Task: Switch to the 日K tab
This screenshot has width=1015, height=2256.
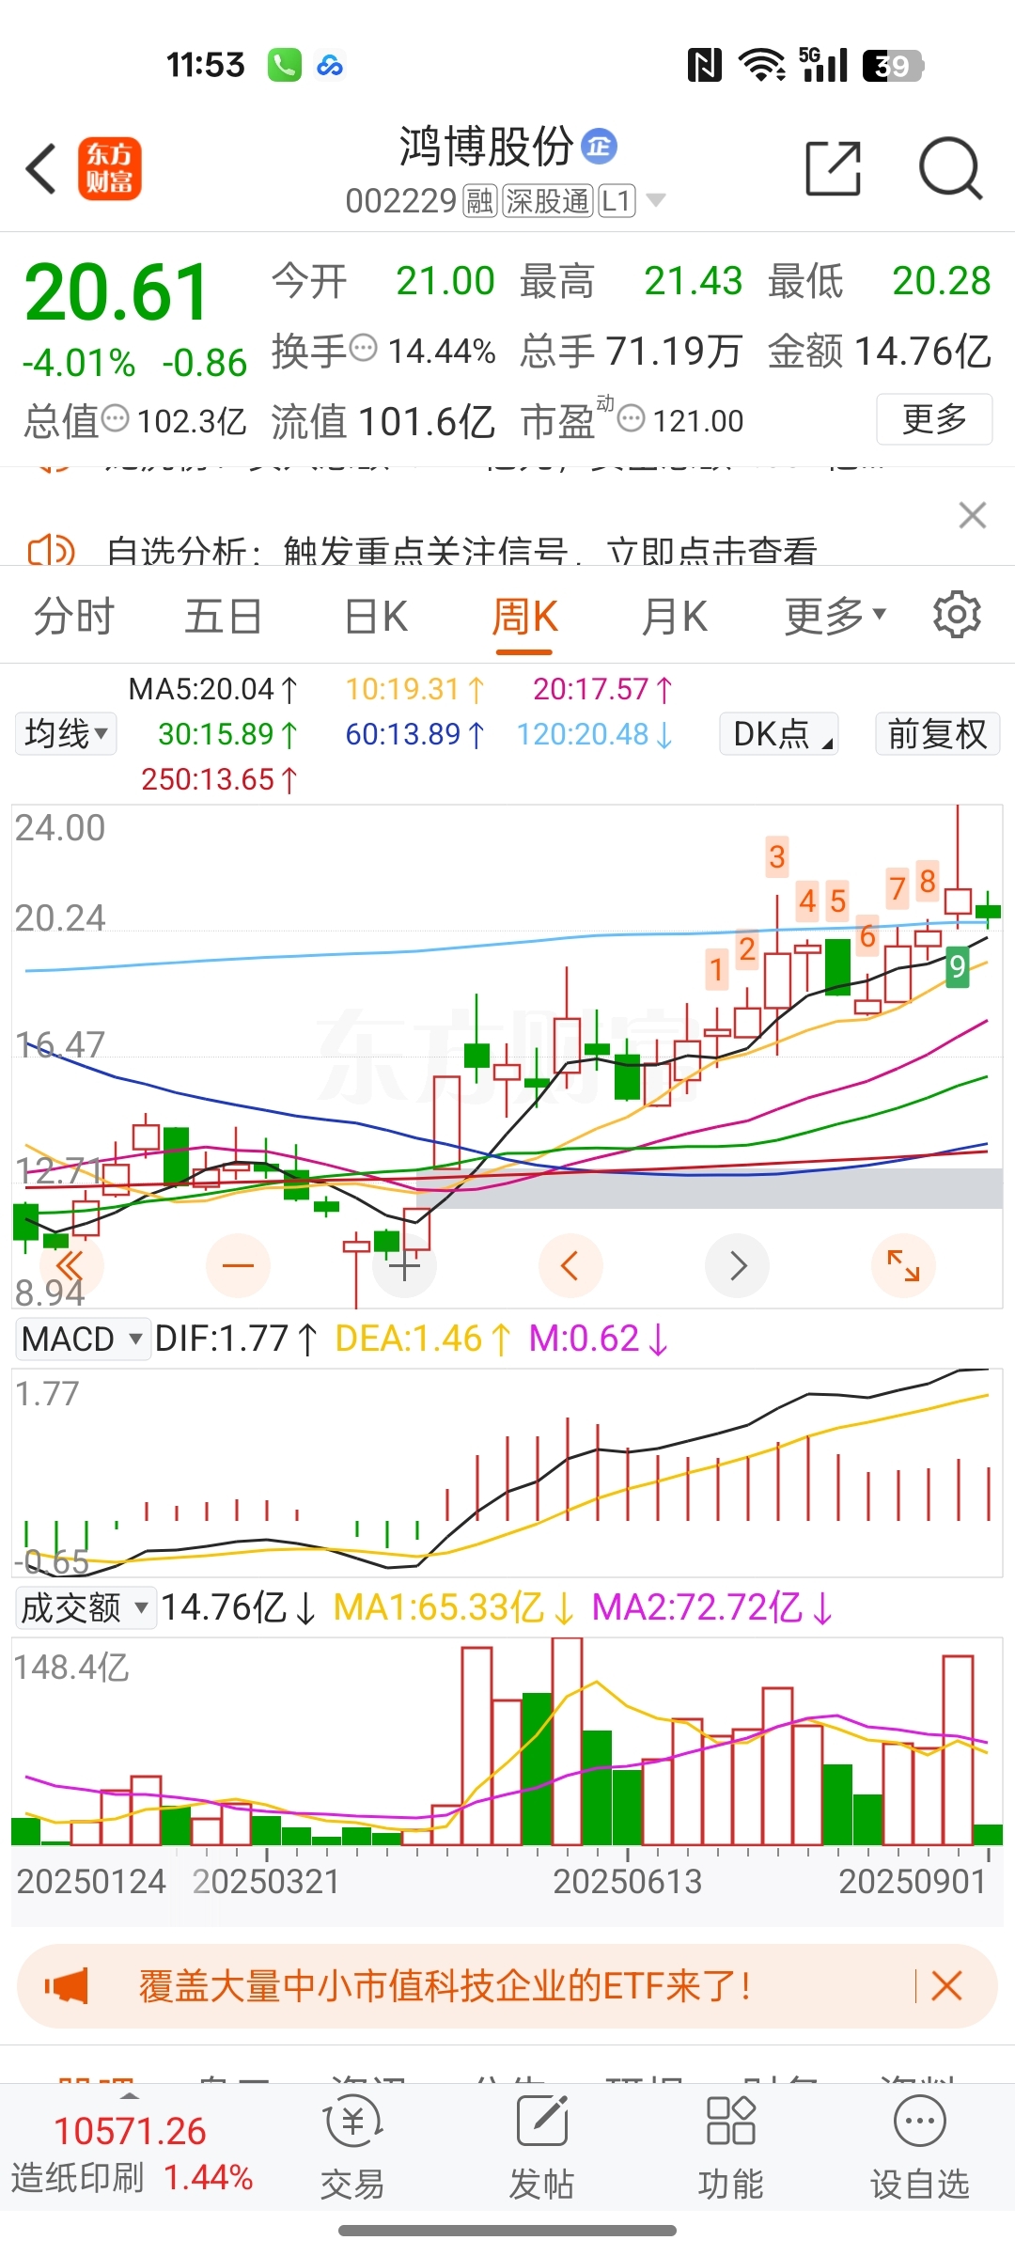Action: [x=376, y=617]
